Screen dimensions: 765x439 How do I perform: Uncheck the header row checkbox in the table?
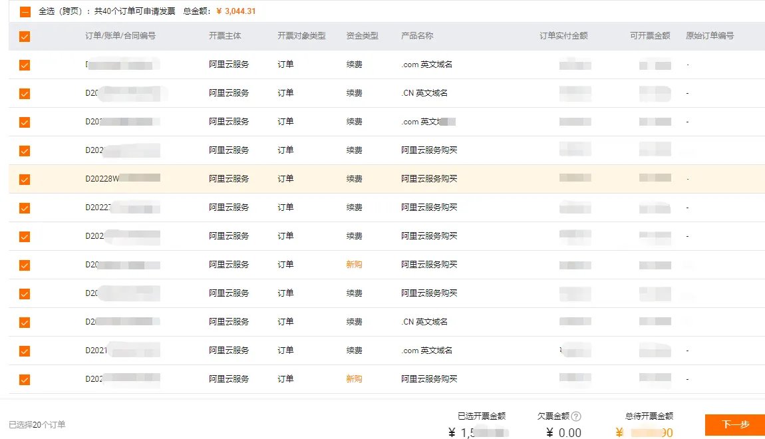click(x=25, y=37)
